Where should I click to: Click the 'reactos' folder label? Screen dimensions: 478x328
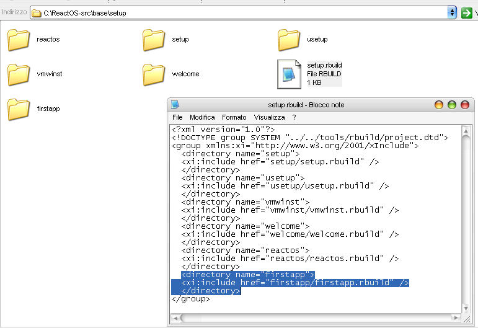pos(48,39)
